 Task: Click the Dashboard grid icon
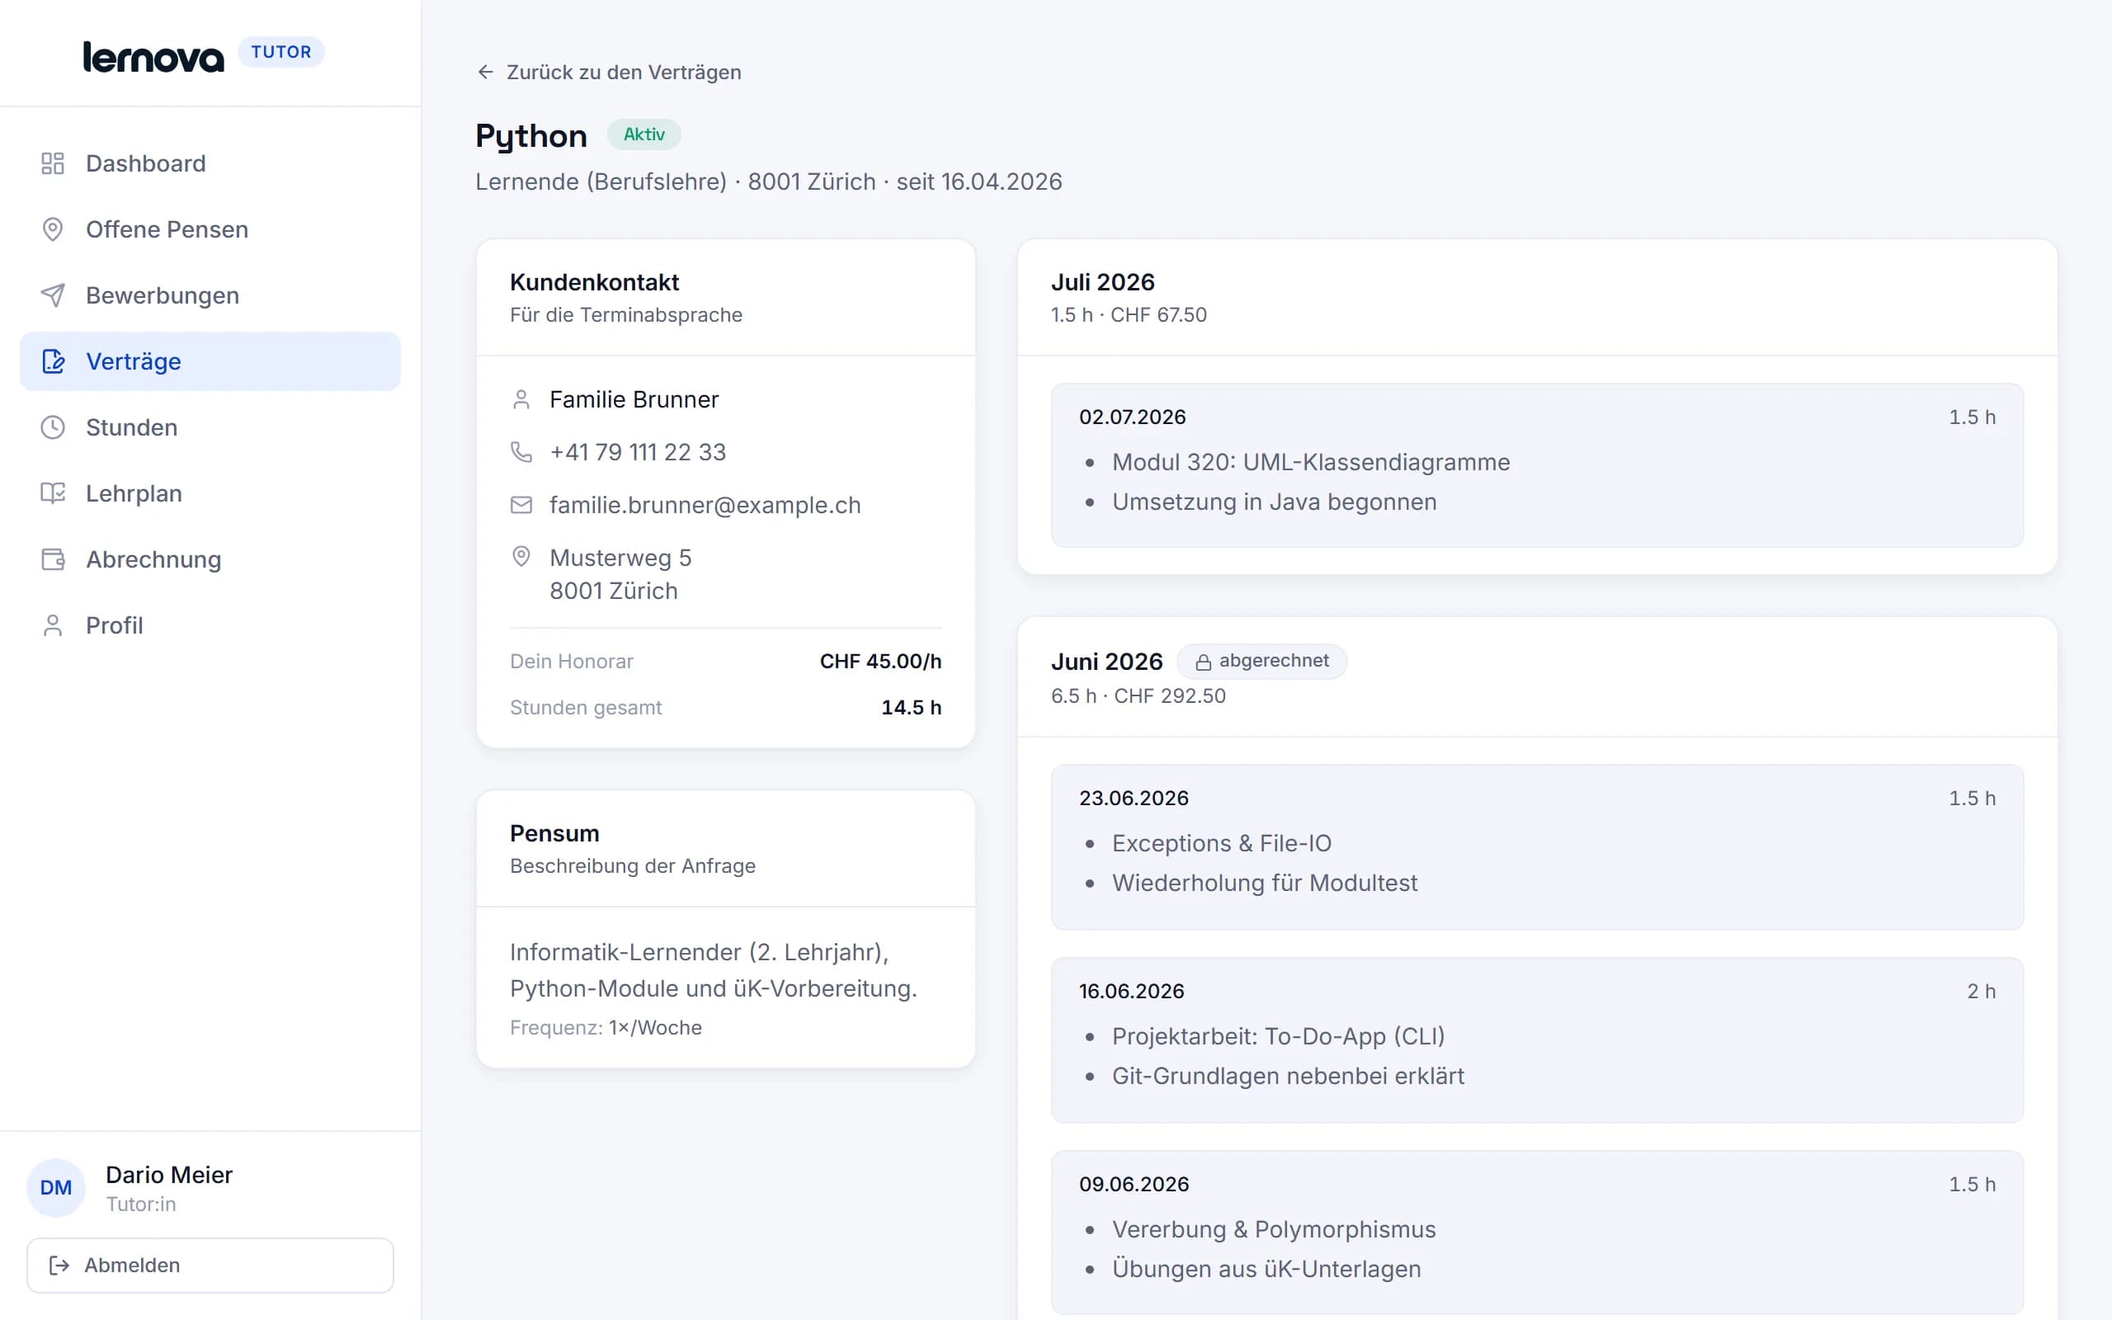(x=52, y=163)
